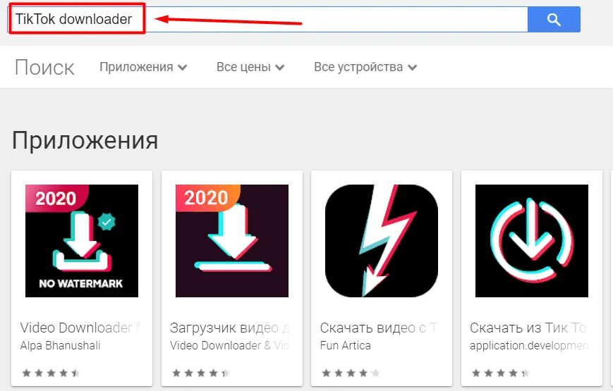Click star rating of Скачать из Тик Ток app
Screen dimensions: 613x391
coord(501,373)
